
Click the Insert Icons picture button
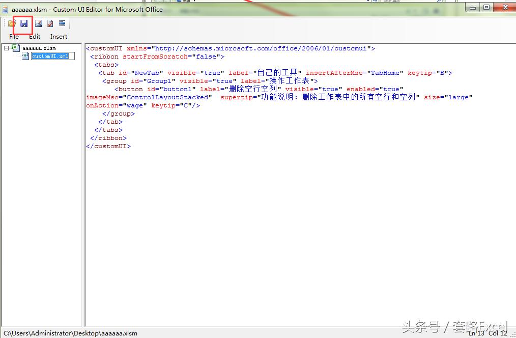[x=39, y=23]
